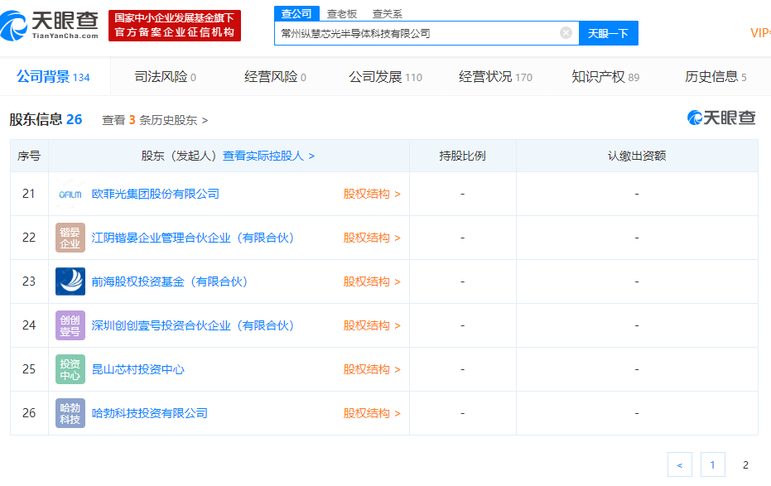
Task: Clear the search box with X icon
Action: [x=566, y=33]
